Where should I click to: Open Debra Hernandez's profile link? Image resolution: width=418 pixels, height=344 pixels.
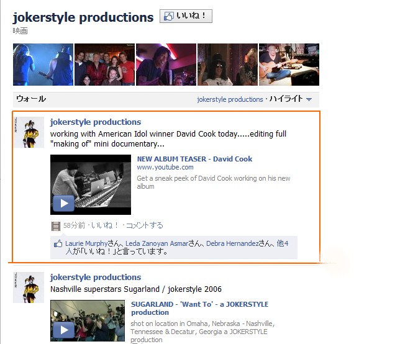[x=232, y=243]
